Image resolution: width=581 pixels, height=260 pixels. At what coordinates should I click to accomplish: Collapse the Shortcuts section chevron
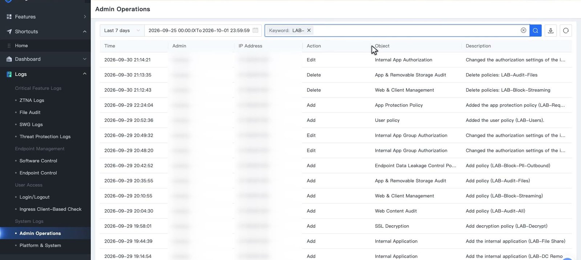(x=85, y=32)
